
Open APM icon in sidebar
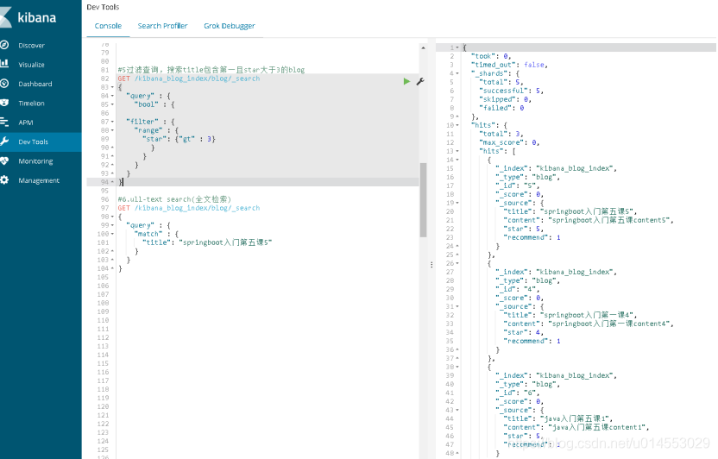pos(4,123)
